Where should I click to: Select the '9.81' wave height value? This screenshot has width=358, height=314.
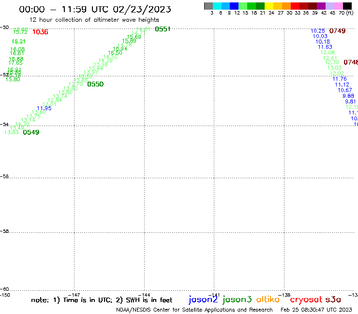pos(350,101)
